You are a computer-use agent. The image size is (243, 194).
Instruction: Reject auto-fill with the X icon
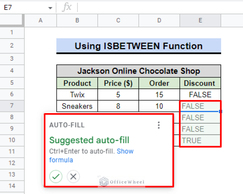pyautogui.click(x=73, y=176)
